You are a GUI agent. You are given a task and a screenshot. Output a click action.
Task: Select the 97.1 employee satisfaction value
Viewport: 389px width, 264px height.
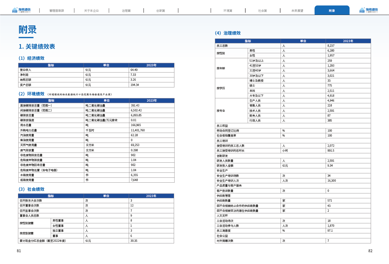pos(330,231)
